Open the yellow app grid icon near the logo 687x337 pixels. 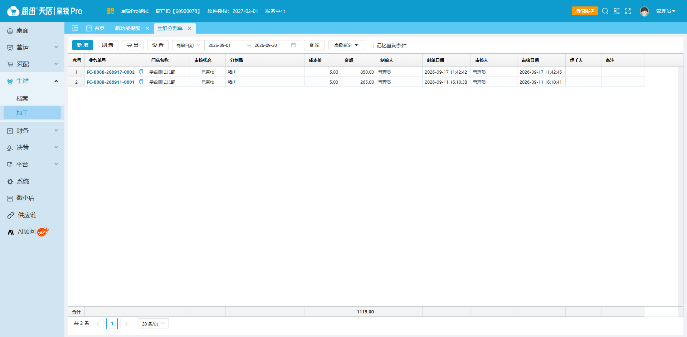click(x=111, y=11)
